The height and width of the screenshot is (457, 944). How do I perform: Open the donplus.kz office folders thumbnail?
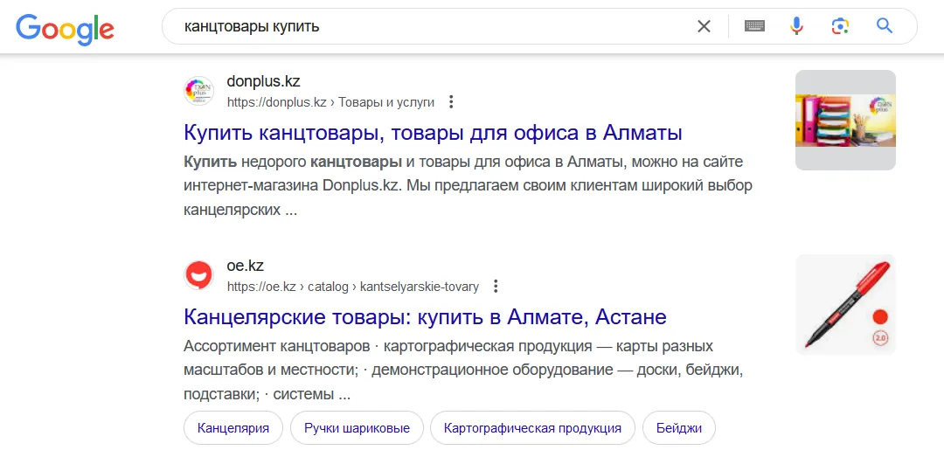845,120
